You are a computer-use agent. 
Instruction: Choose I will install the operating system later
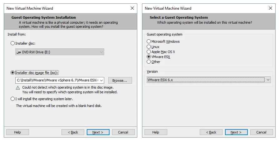[12, 99]
